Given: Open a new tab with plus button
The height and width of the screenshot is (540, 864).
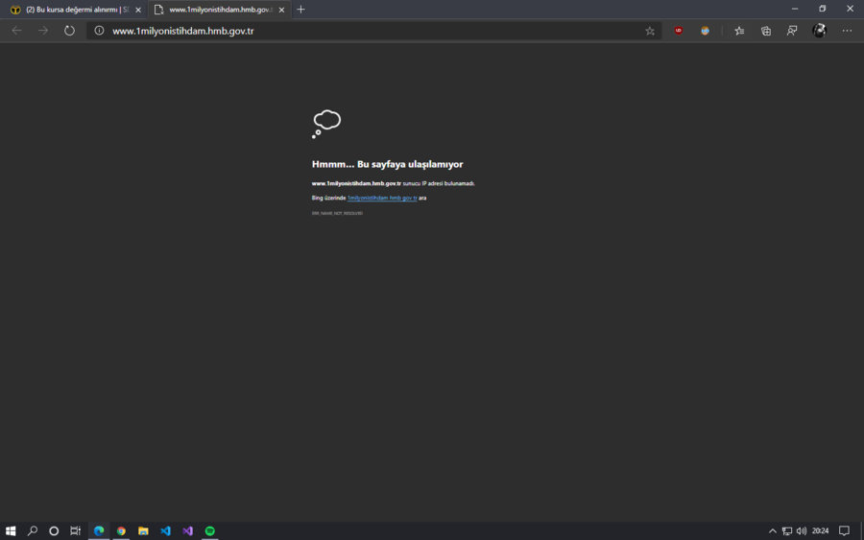Looking at the screenshot, I should (300, 10).
